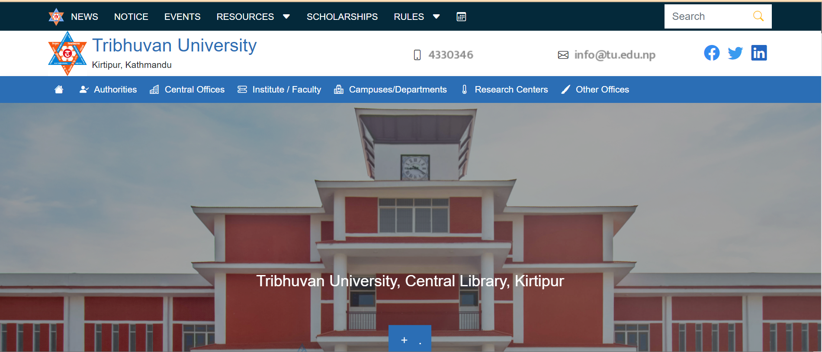Click the search magnifier icon
The height and width of the screenshot is (352, 822).
(x=758, y=16)
